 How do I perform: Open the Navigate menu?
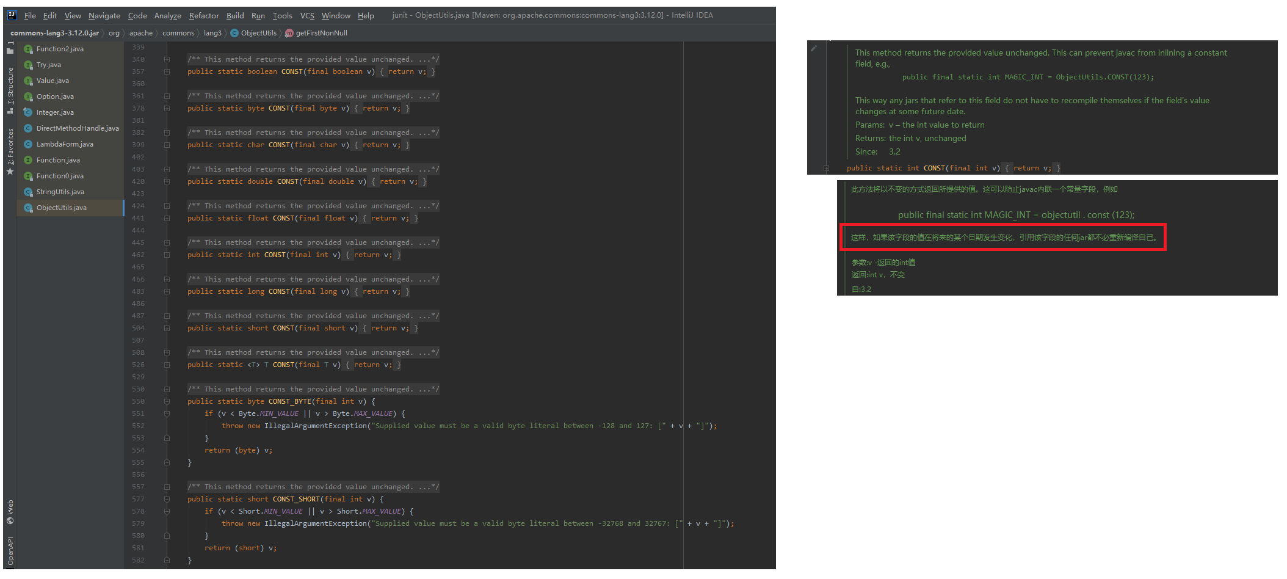click(104, 15)
